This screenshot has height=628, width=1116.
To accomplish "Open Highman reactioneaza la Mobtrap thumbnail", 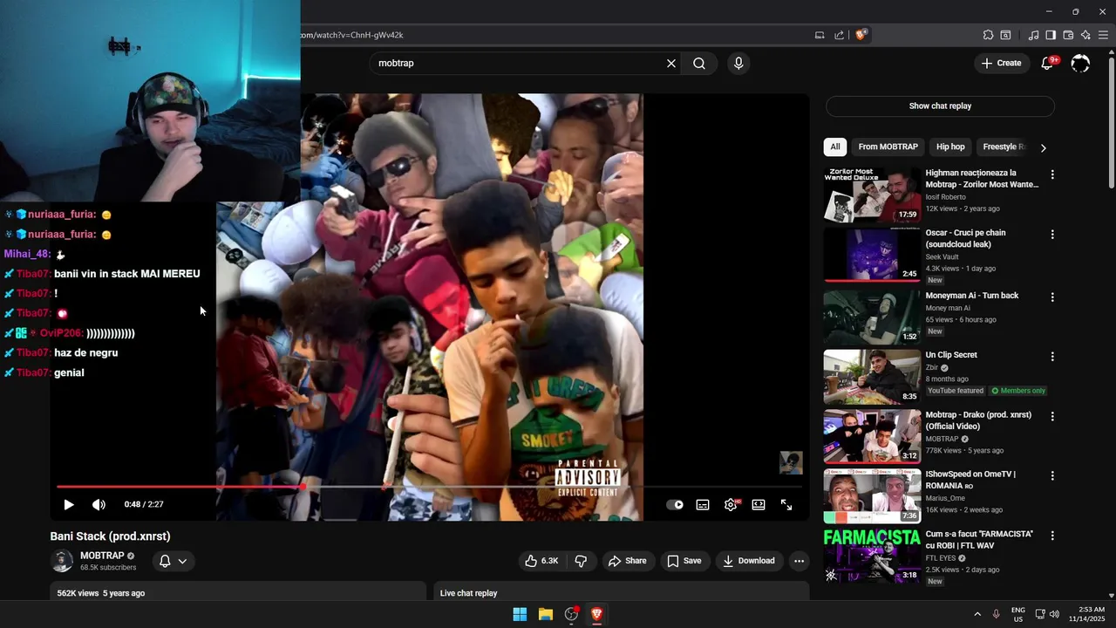I will [872, 195].
